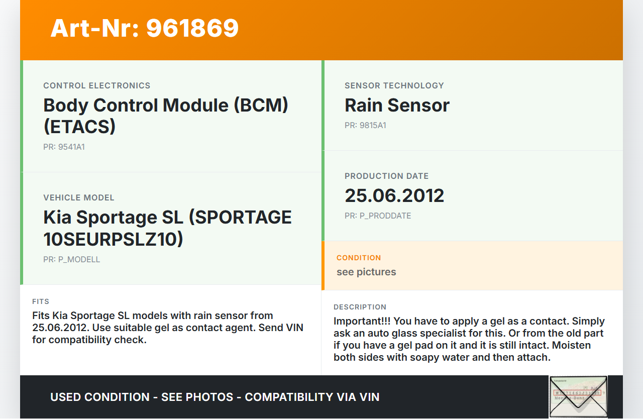Image resolution: width=643 pixels, height=419 pixels.
Task: Click the PR: P_MODELL code
Action: [x=72, y=259]
